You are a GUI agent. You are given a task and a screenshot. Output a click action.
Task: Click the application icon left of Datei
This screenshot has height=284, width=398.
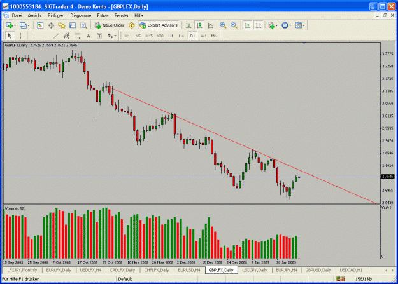click(6, 15)
